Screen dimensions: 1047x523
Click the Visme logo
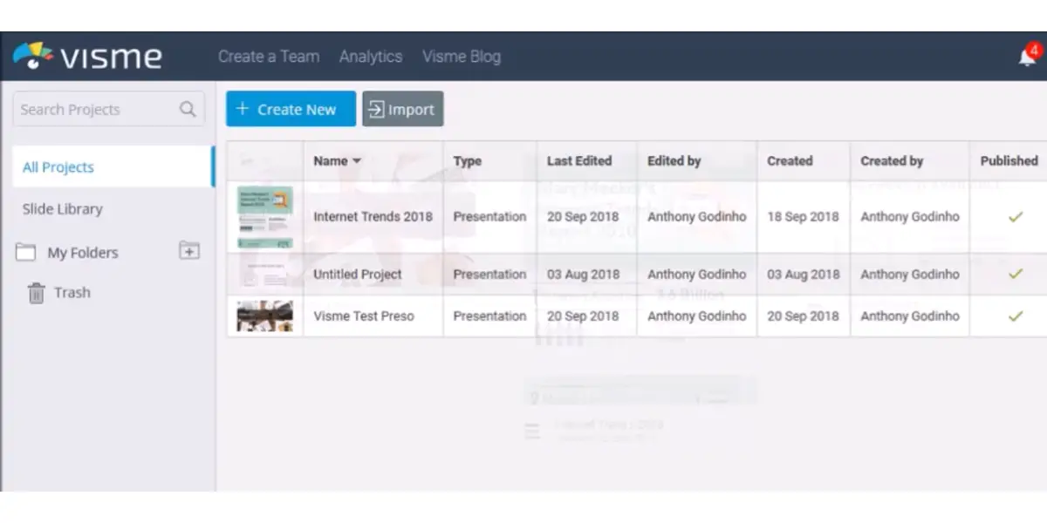tap(87, 57)
